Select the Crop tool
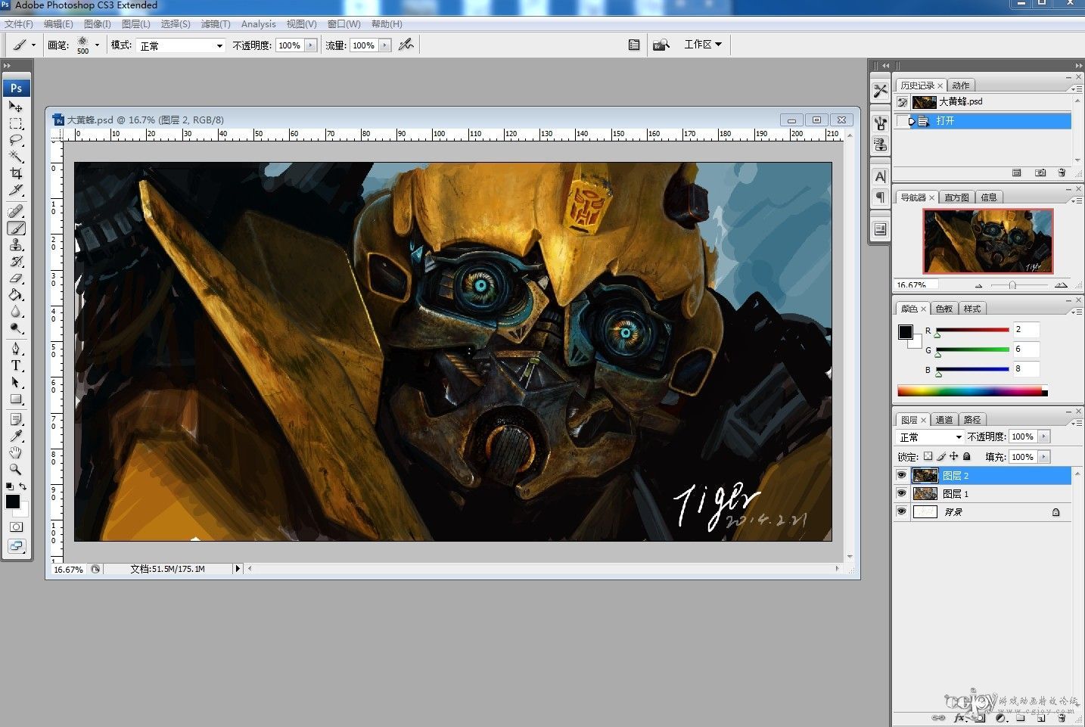This screenshot has width=1085, height=727. (x=16, y=173)
